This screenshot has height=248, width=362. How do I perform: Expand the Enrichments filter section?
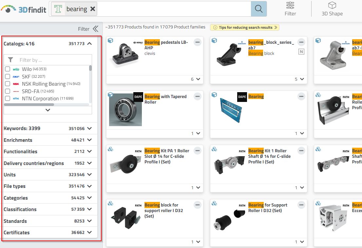pos(89,140)
